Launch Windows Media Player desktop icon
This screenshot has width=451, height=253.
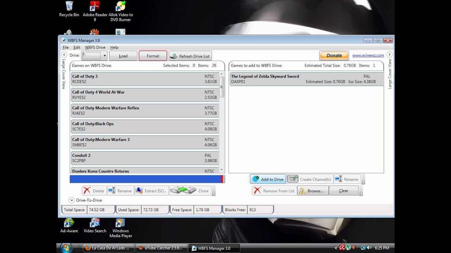click(x=121, y=228)
